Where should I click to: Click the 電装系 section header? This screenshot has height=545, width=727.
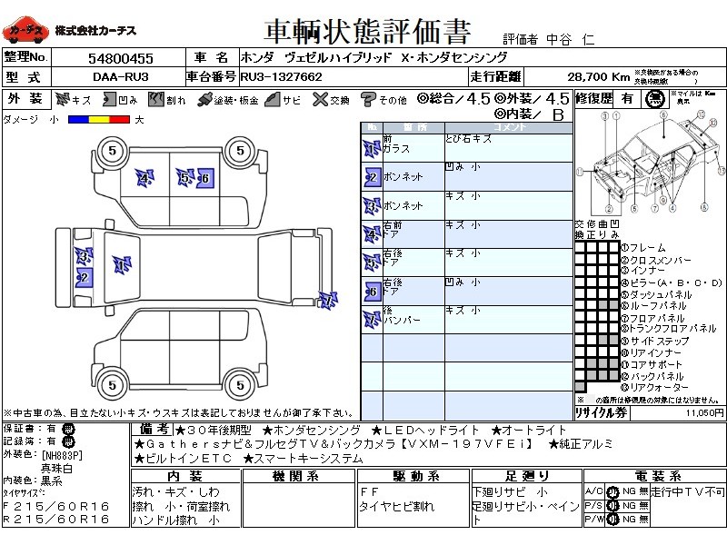click(657, 476)
